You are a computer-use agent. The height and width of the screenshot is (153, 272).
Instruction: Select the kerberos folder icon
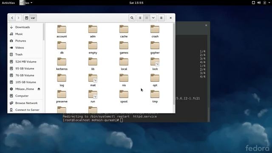click(62, 62)
